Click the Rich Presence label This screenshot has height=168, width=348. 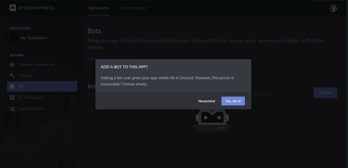[31, 97]
